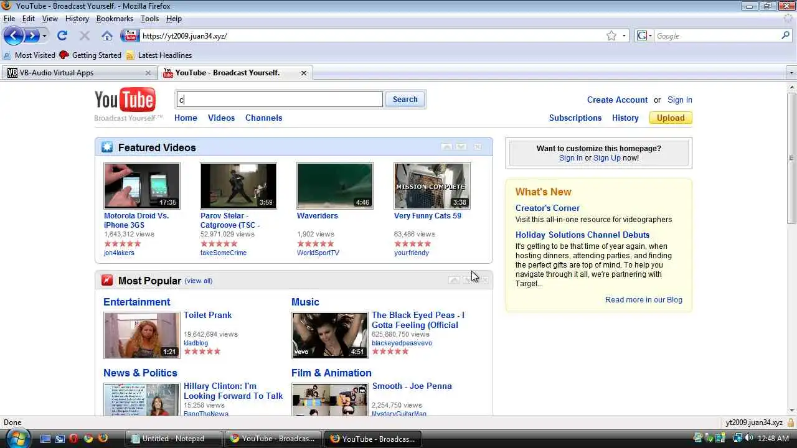Open the Parov Stelar Catgroove thumbnail

[x=238, y=186]
